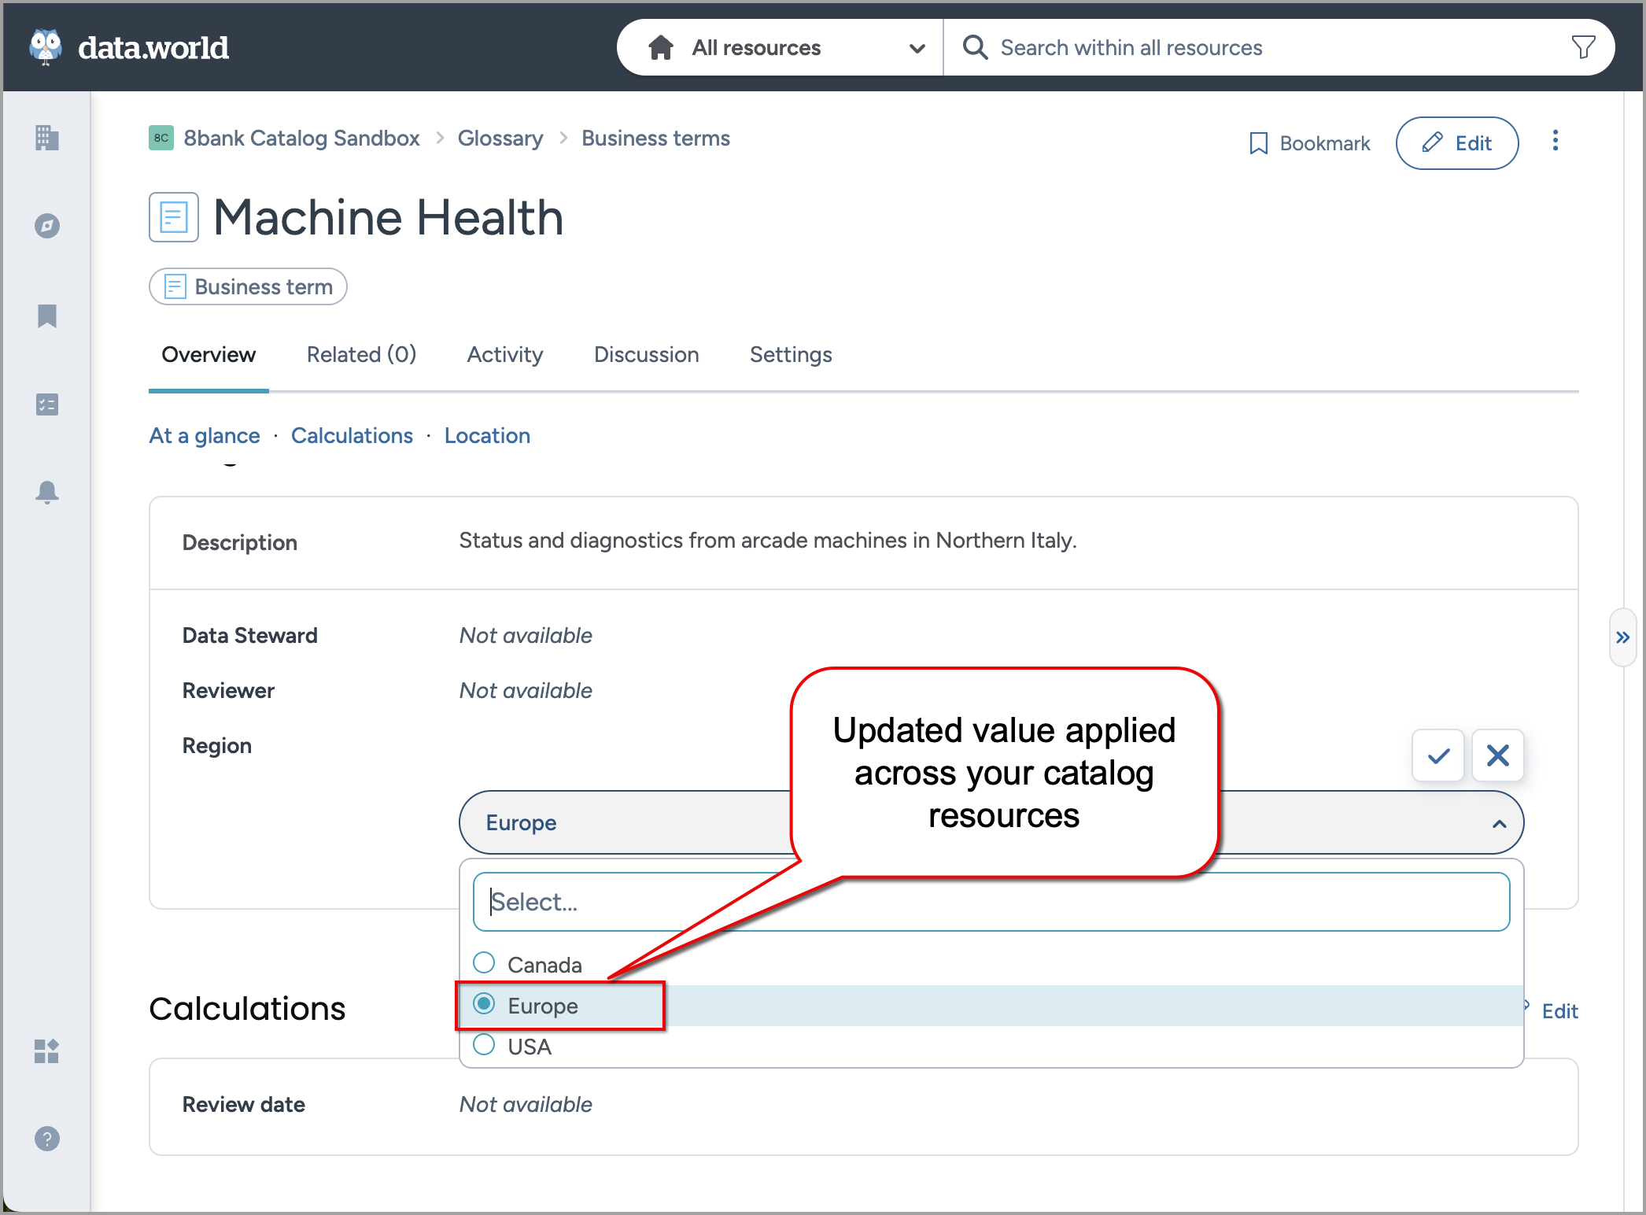This screenshot has width=1646, height=1215.
Task: Cancel Region edit with X button
Action: tap(1498, 755)
